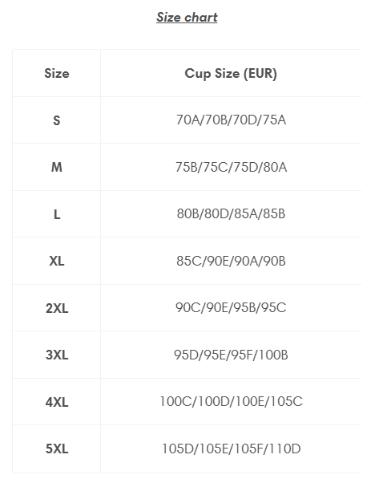379x479 pixels.
Task: Click the S size row label
Action: tap(57, 120)
